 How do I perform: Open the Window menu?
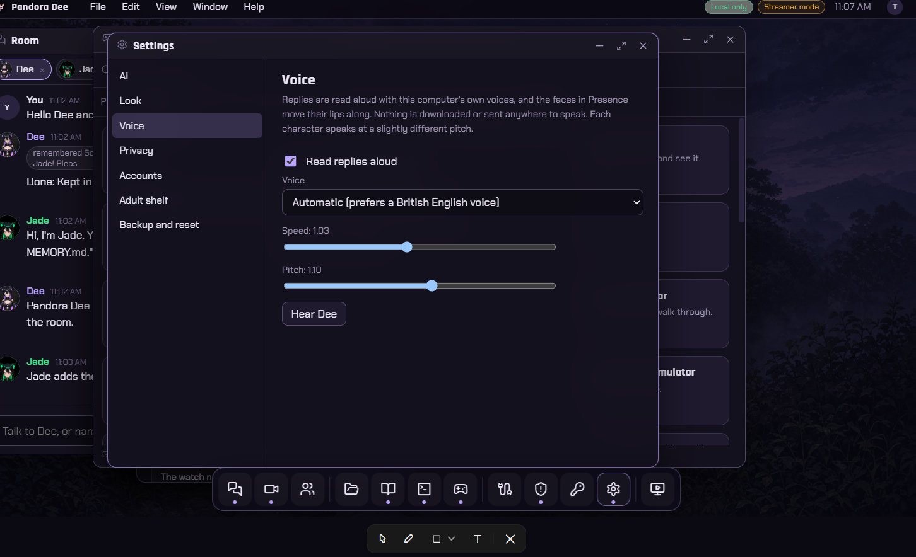click(x=210, y=7)
